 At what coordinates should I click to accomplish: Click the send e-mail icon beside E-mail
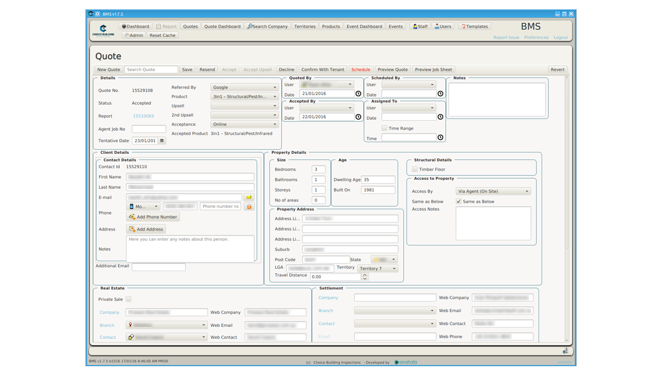click(x=249, y=197)
